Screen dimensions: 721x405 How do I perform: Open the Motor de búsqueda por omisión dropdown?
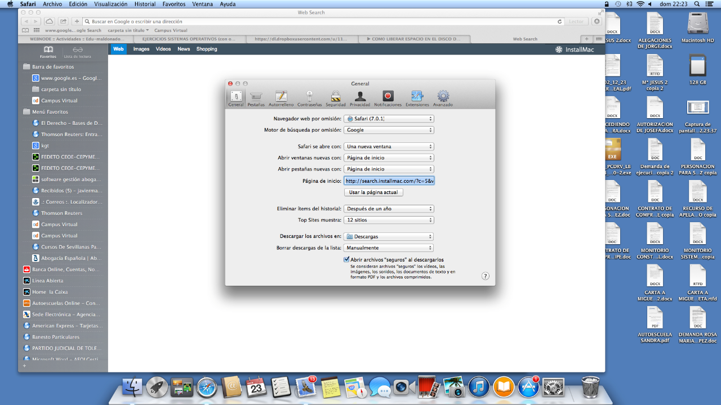point(389,130)
